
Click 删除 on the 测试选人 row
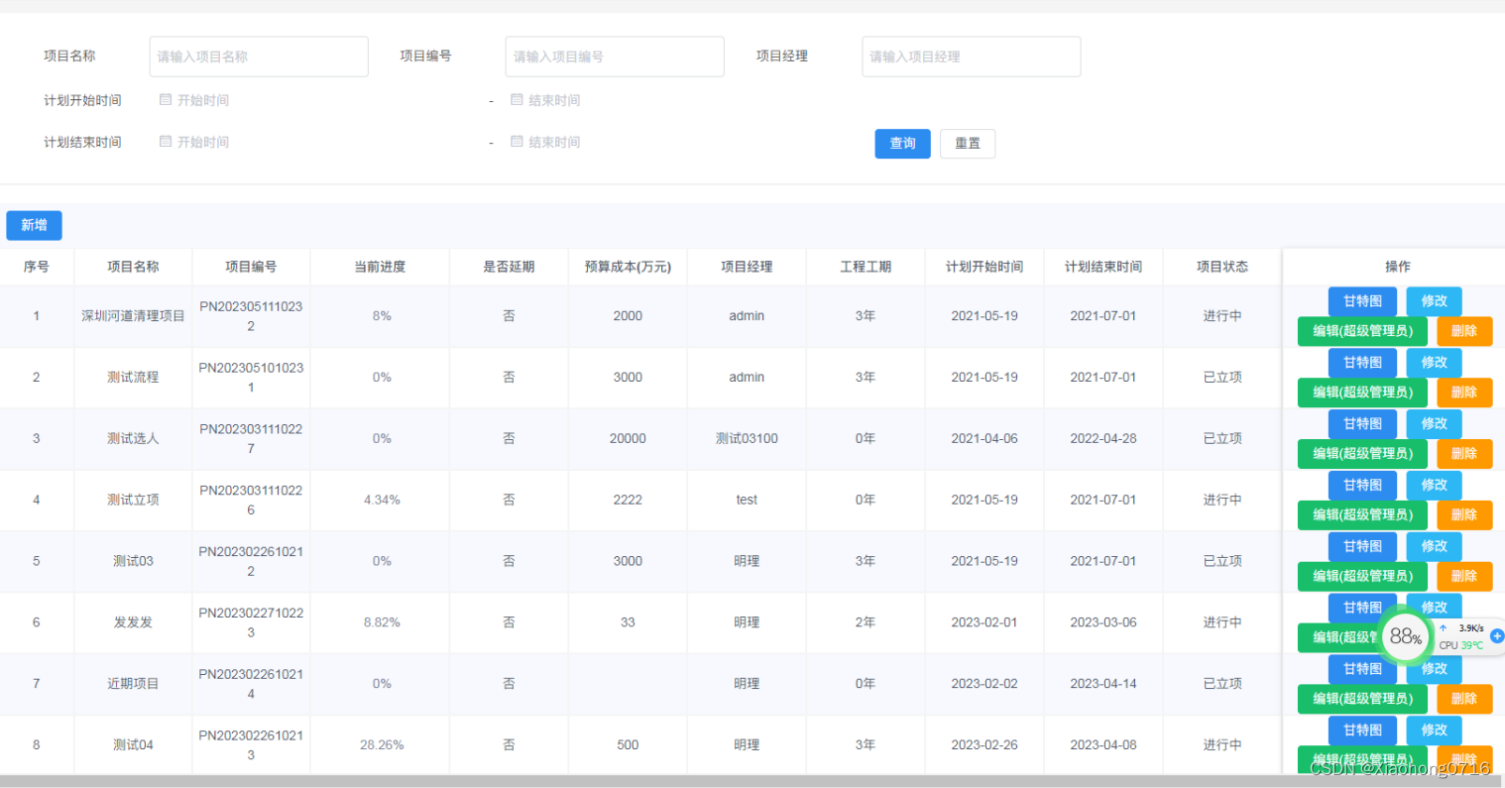(x=1464, y=454)
